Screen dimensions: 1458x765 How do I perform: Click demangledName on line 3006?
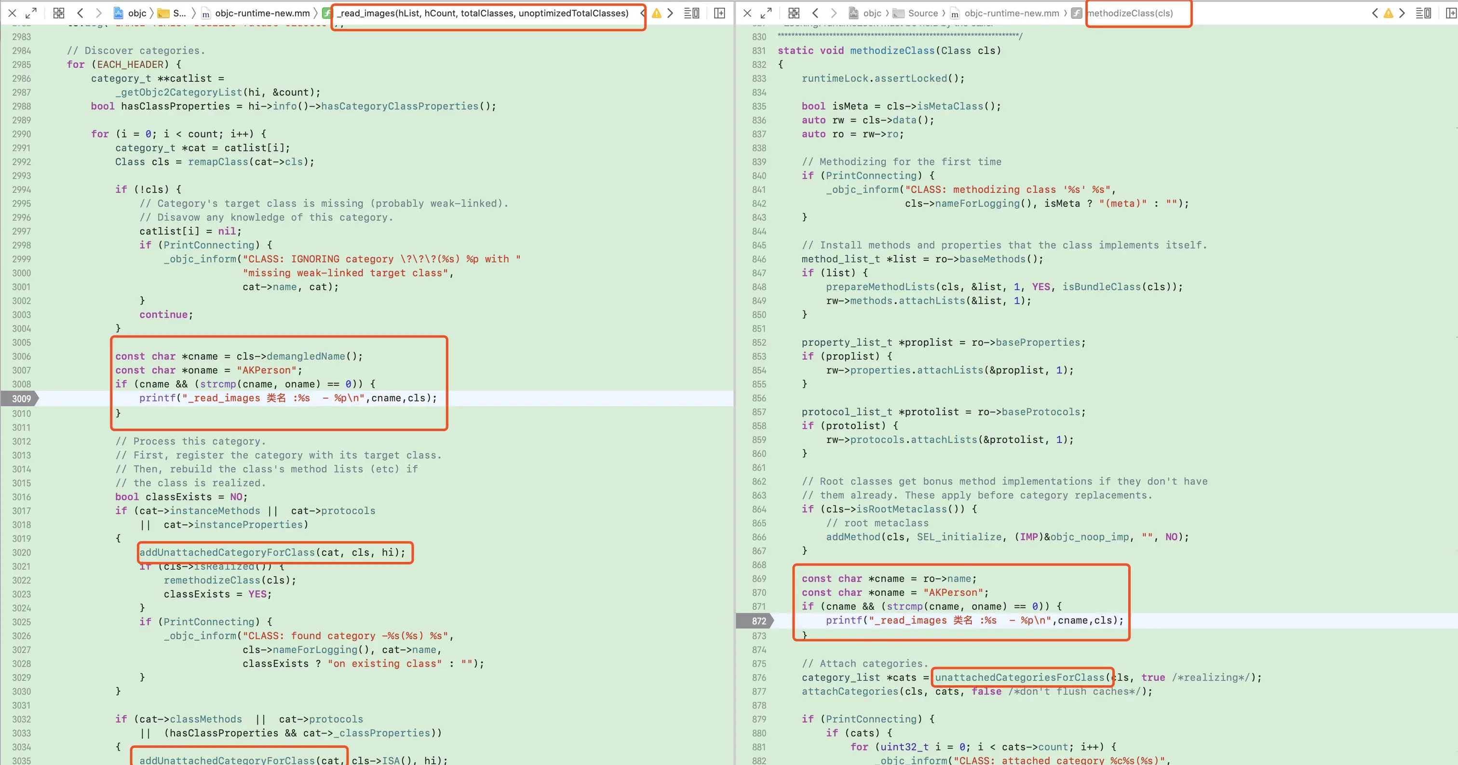pyautogui.click(x=306, y=356)
